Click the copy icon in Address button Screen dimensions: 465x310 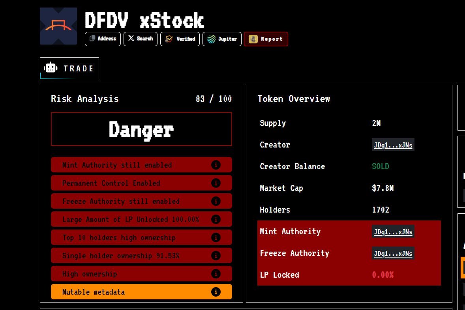pyautogui.click(x=92, y=38)
